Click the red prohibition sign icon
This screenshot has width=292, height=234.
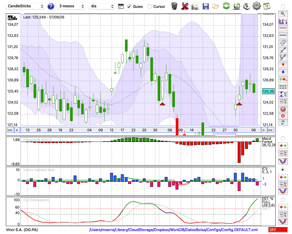[x=283, y=109]
